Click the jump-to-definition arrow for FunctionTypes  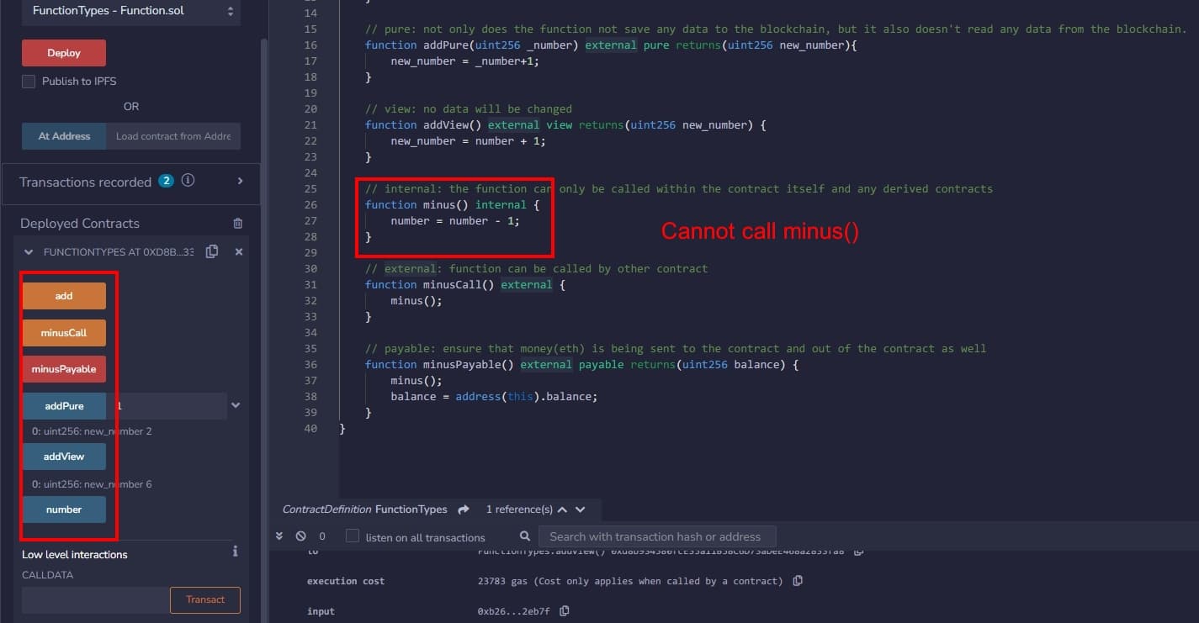(464, 509)
